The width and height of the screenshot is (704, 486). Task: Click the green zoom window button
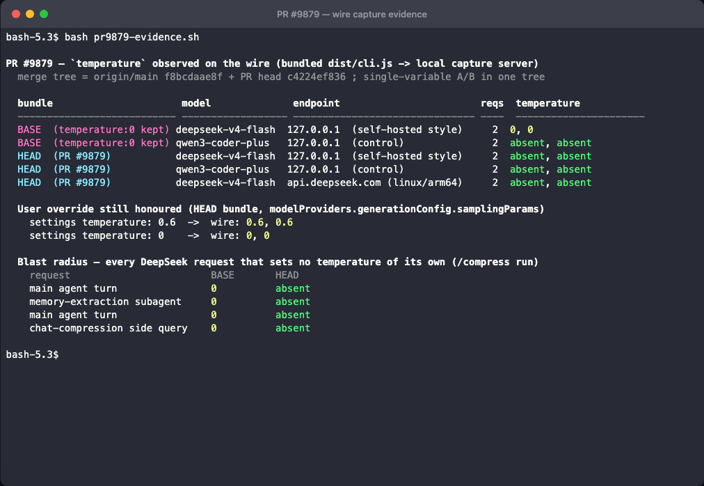pos(44,14)
